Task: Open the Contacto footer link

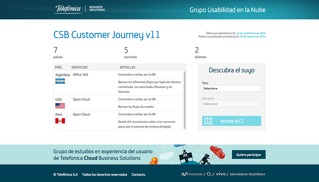Action: pos(138,175)
